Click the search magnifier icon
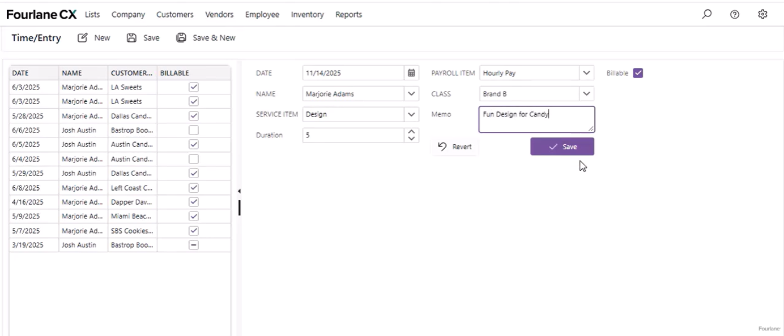Image resolution: width=784 pixels, height=336 pixels. point(706,15)
